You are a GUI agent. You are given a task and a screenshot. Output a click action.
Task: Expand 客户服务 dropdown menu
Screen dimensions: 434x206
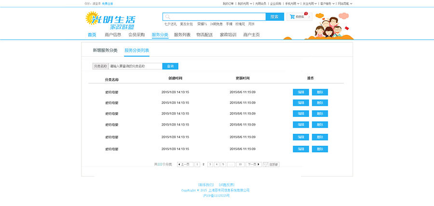327,3
